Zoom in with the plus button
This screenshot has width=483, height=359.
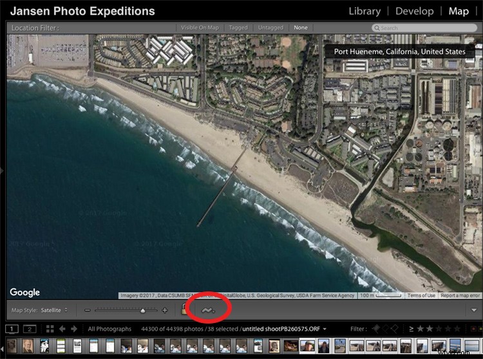(x=165, y=310)
